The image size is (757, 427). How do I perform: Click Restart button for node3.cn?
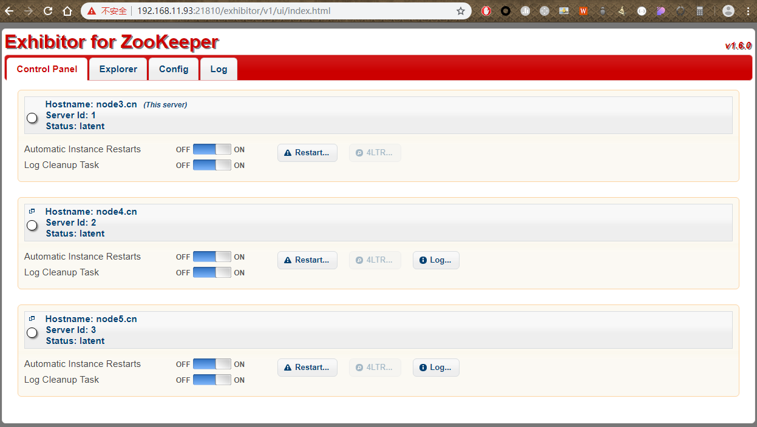click(307, 153)
